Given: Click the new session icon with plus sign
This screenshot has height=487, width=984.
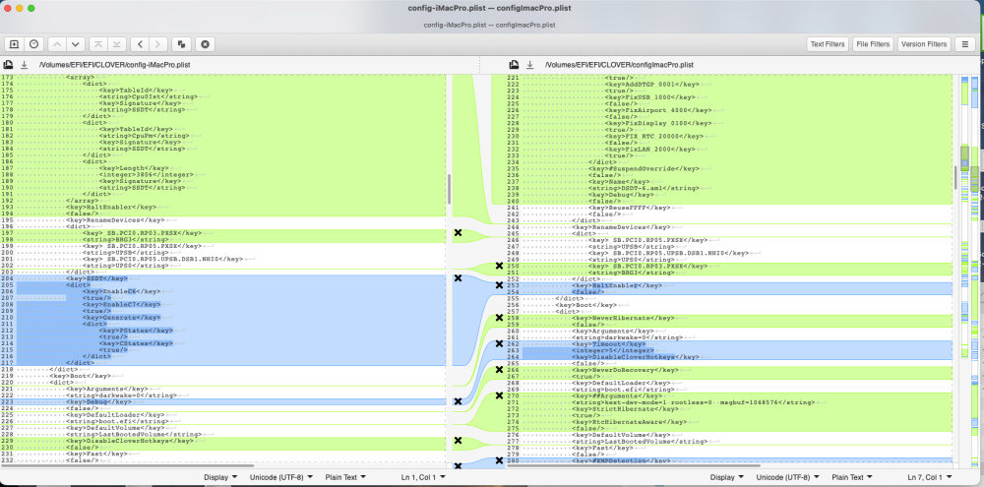Looking at the screenshot, I should pyautogui.click(x=14, y=44).
